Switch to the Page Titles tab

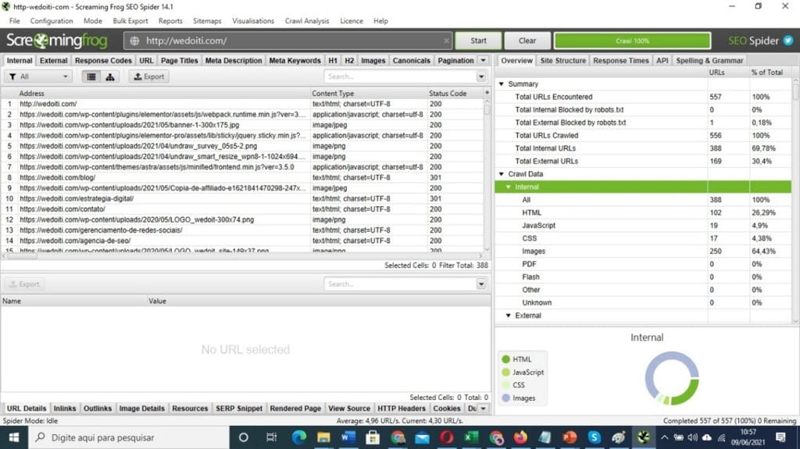click(x=179, y=60)
